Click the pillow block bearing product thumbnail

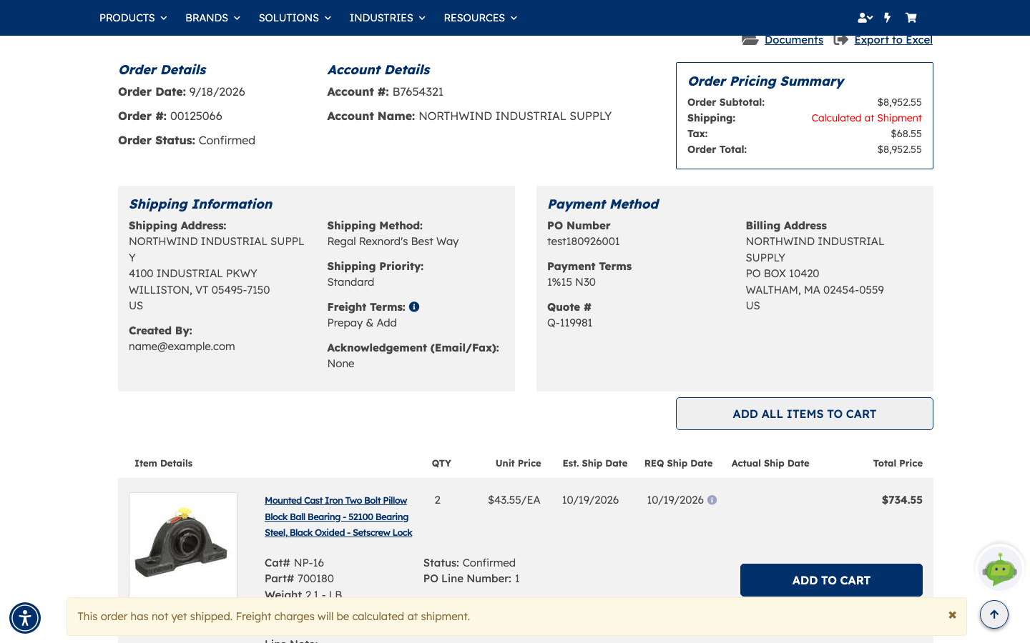(183, 545)
